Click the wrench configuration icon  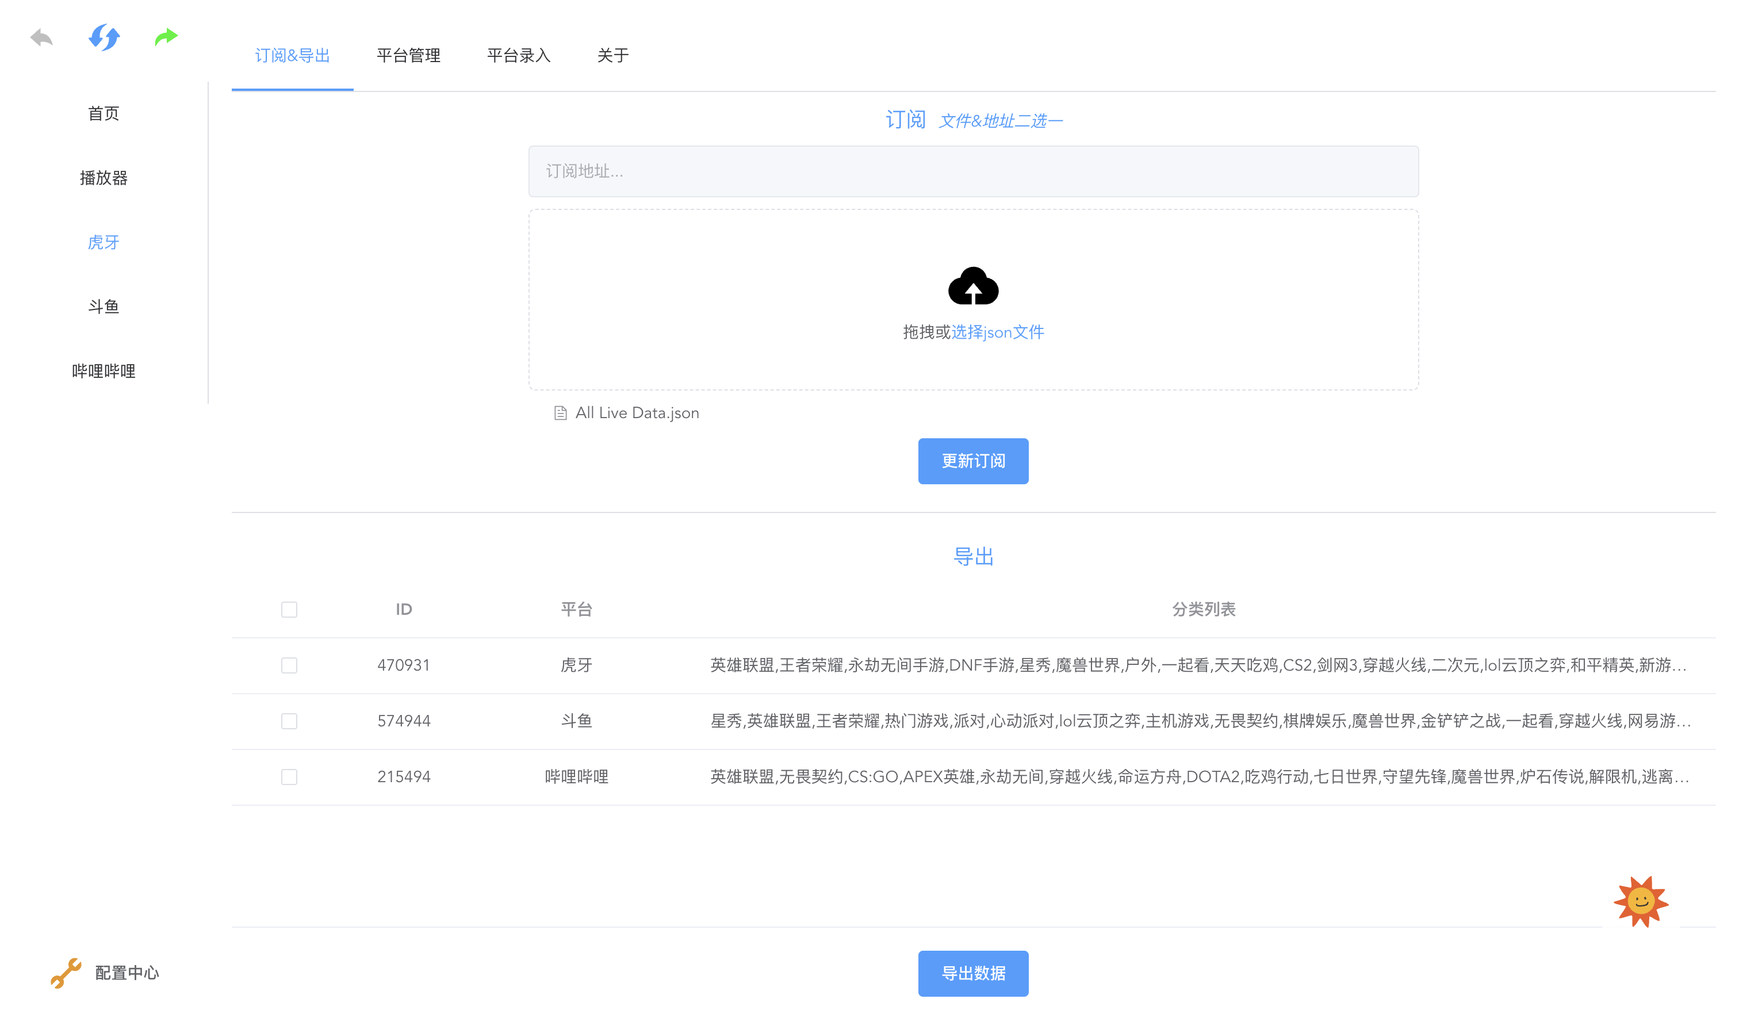[x=66, y=973]
